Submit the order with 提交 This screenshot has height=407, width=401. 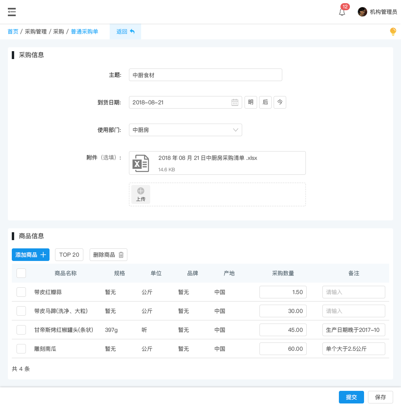351,397
